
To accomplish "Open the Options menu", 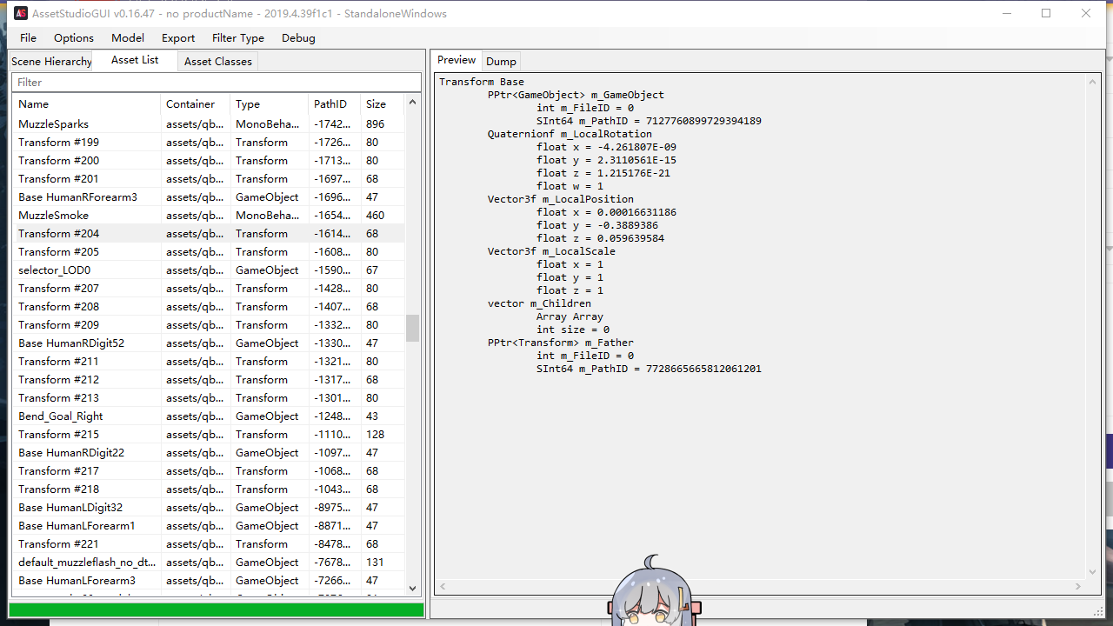I will coord(74,38).
